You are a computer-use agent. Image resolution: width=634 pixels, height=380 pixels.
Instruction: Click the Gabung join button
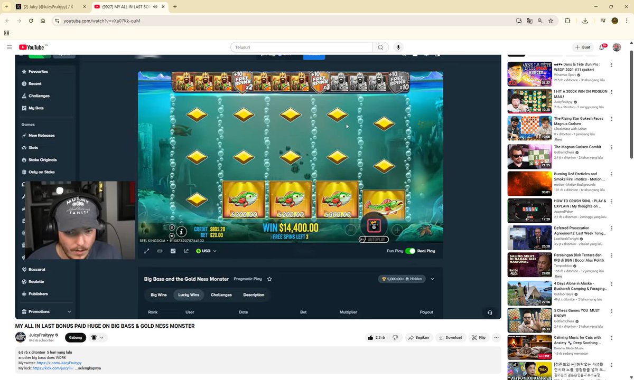(x=76, y=338)
